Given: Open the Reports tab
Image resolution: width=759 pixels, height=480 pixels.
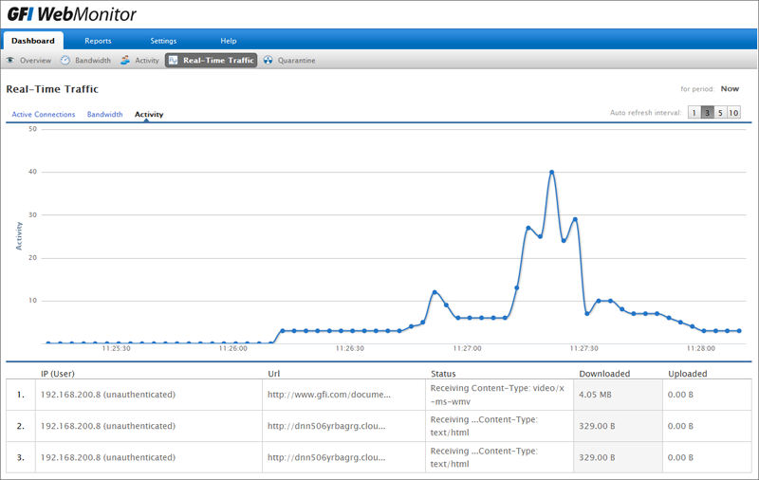Looking at the screenshot, I should coord(98,41).
